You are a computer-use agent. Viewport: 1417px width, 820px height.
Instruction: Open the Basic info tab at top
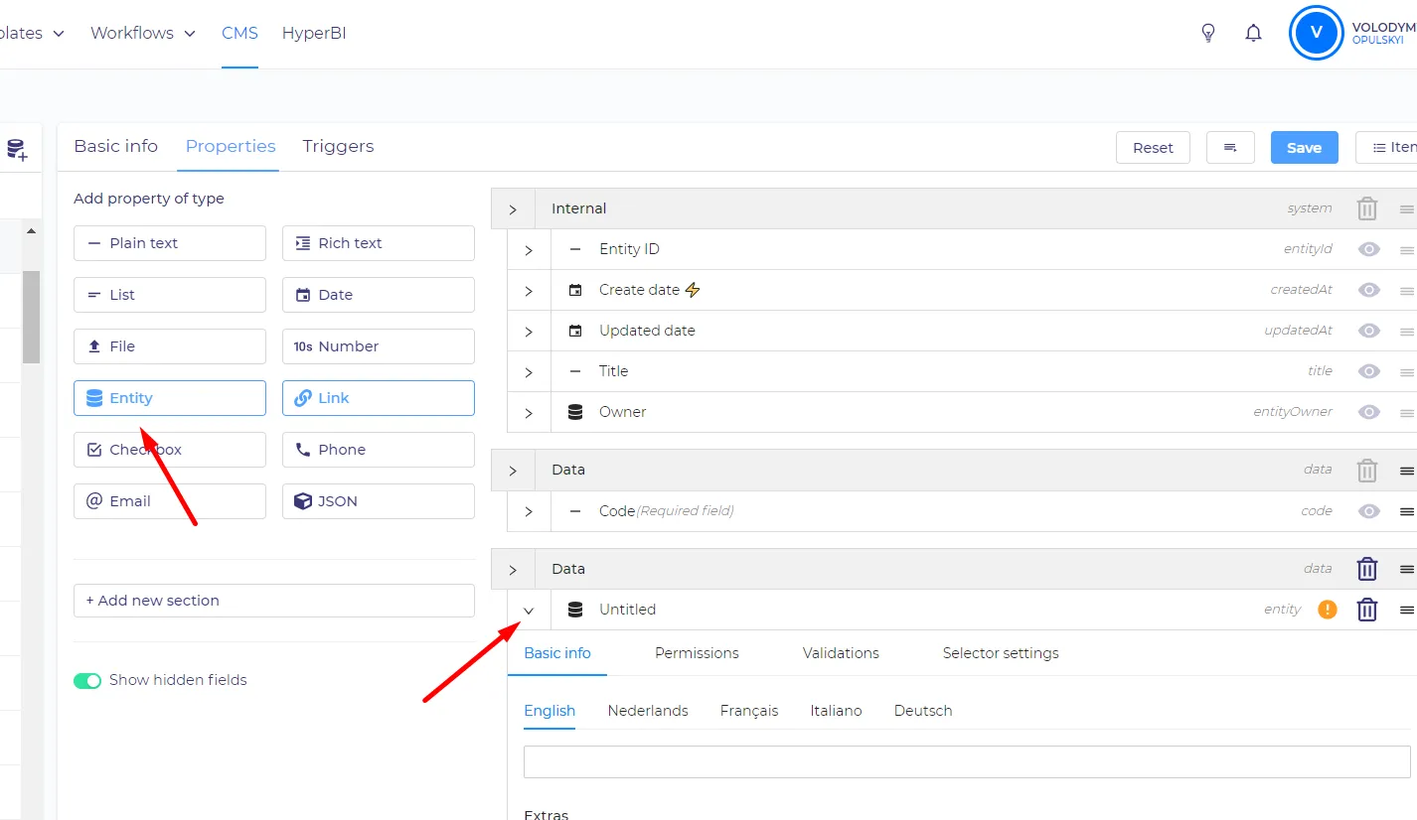tap(115, 146)
